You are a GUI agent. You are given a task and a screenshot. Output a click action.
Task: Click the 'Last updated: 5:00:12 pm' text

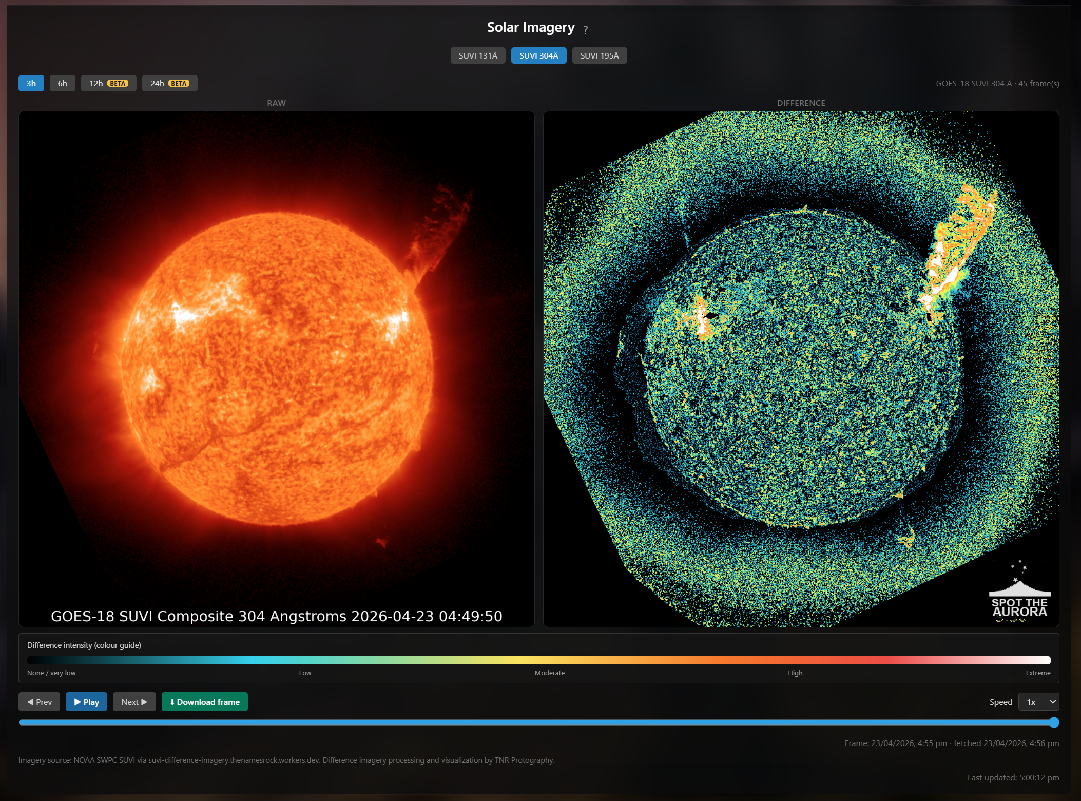[1013, 777]
